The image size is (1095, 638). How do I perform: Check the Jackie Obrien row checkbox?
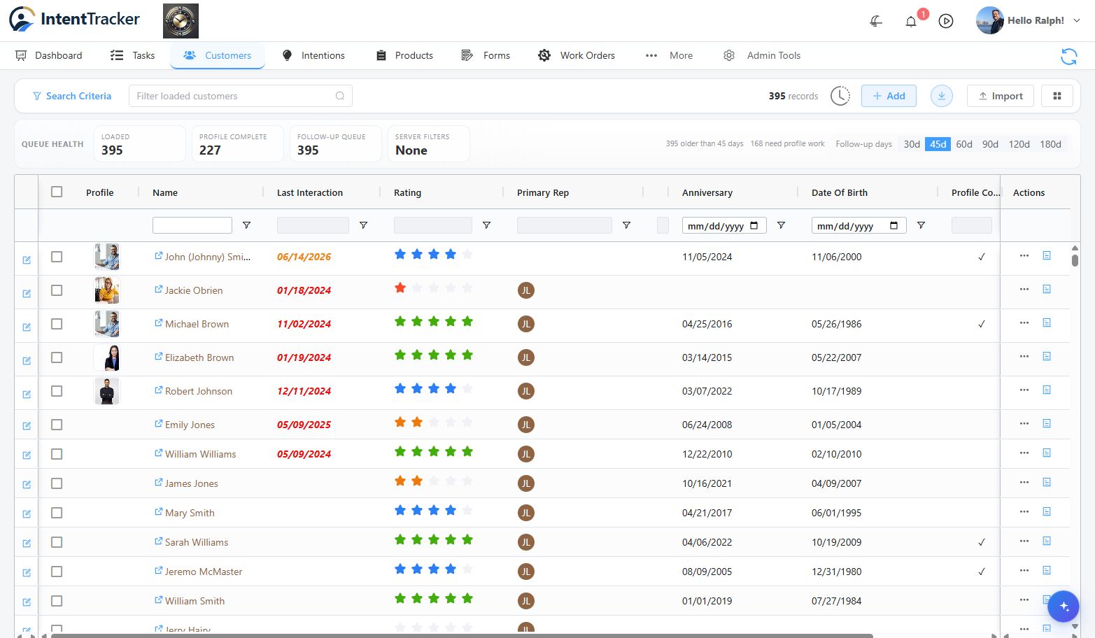click(57, 290)
